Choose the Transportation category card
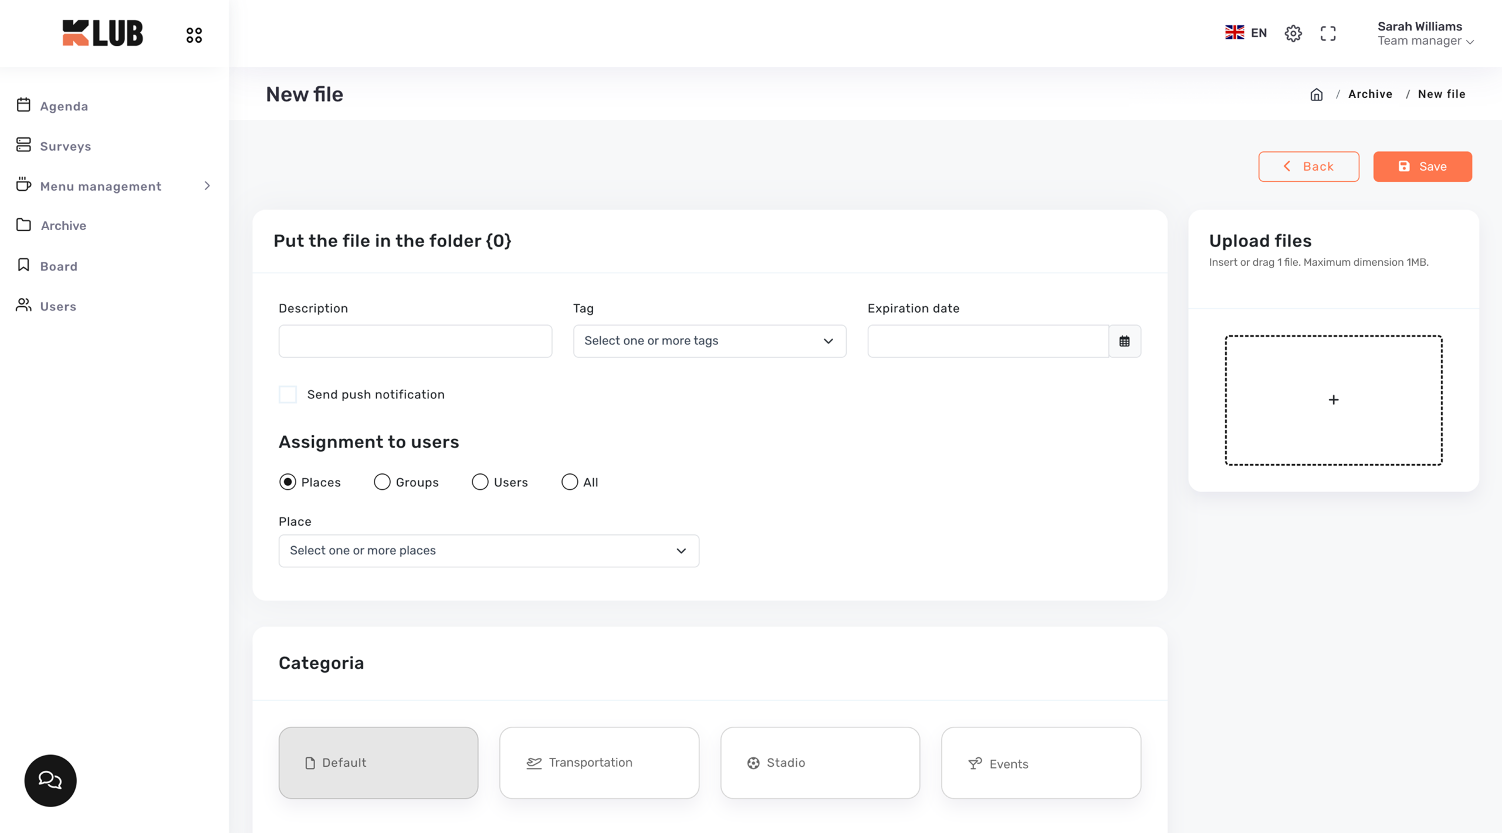1502x833 pixels. click(x=598, y=763)
